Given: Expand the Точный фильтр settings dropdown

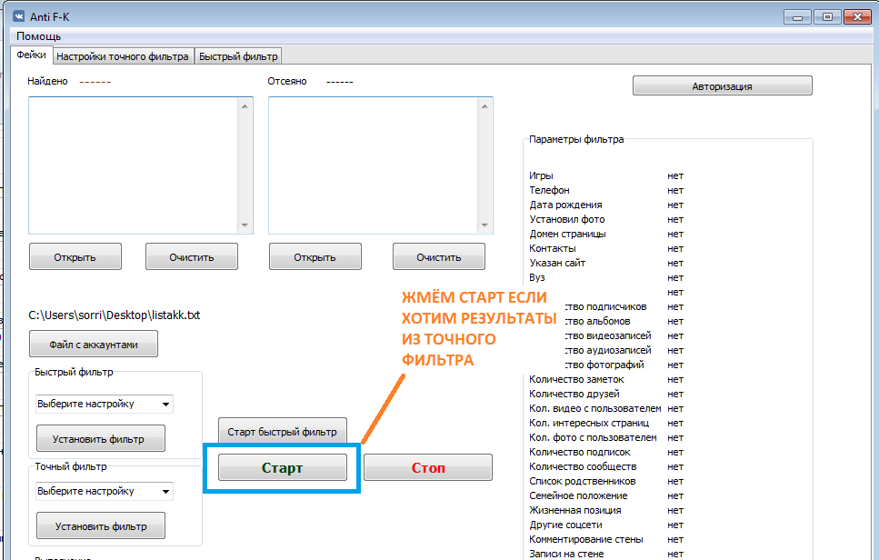Looking at the screenshot, I should [x=166, y=492].
